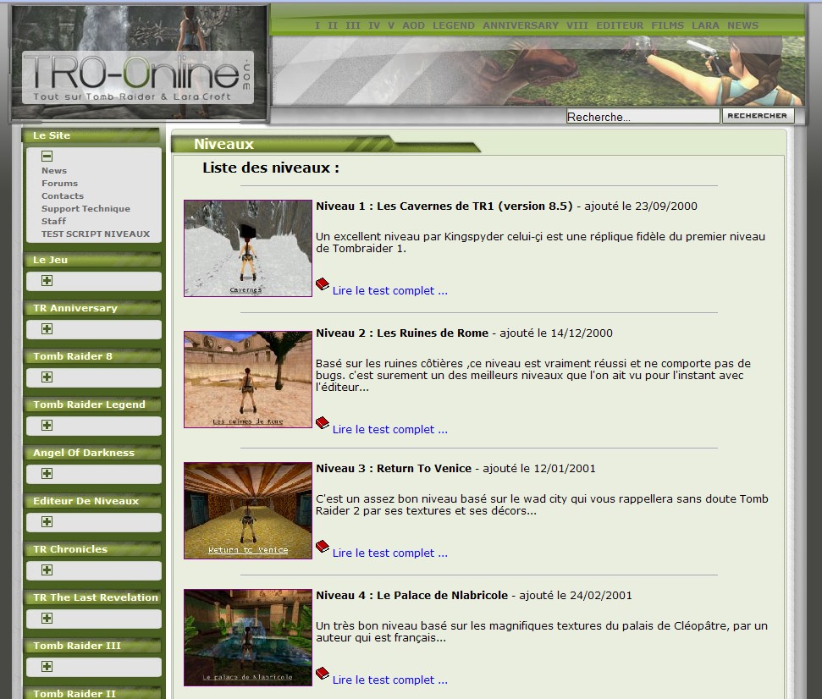Screen dimensions: 822x699
Task: Open the Cavernes level thumbnail
Action: point(248,248)
